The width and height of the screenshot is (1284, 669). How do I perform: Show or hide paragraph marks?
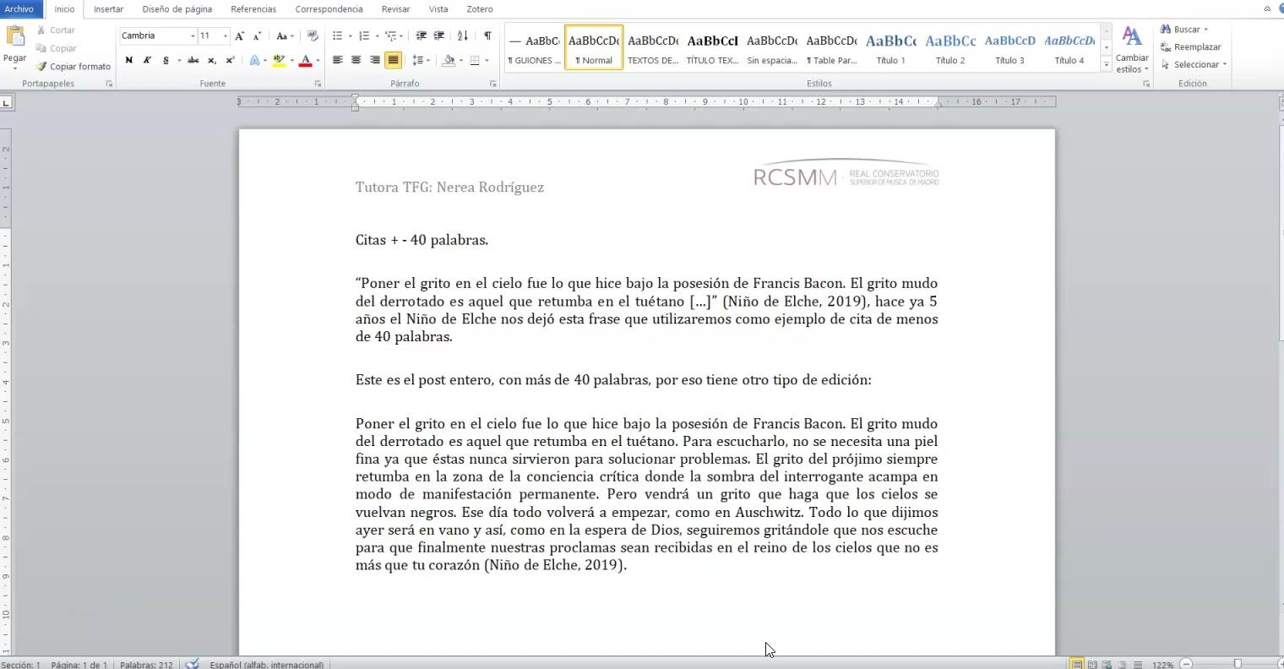coord(487,36)
